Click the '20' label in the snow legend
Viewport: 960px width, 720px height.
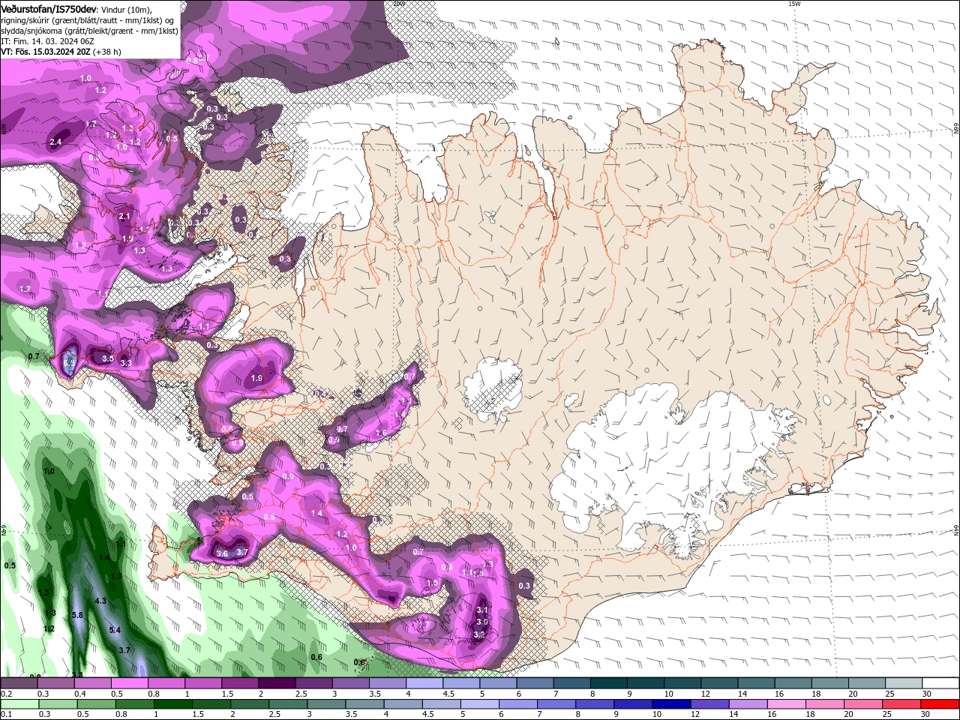[x=853, y=694]
